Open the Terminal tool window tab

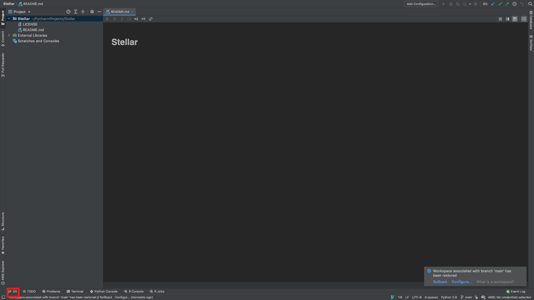tap(75, 291)
